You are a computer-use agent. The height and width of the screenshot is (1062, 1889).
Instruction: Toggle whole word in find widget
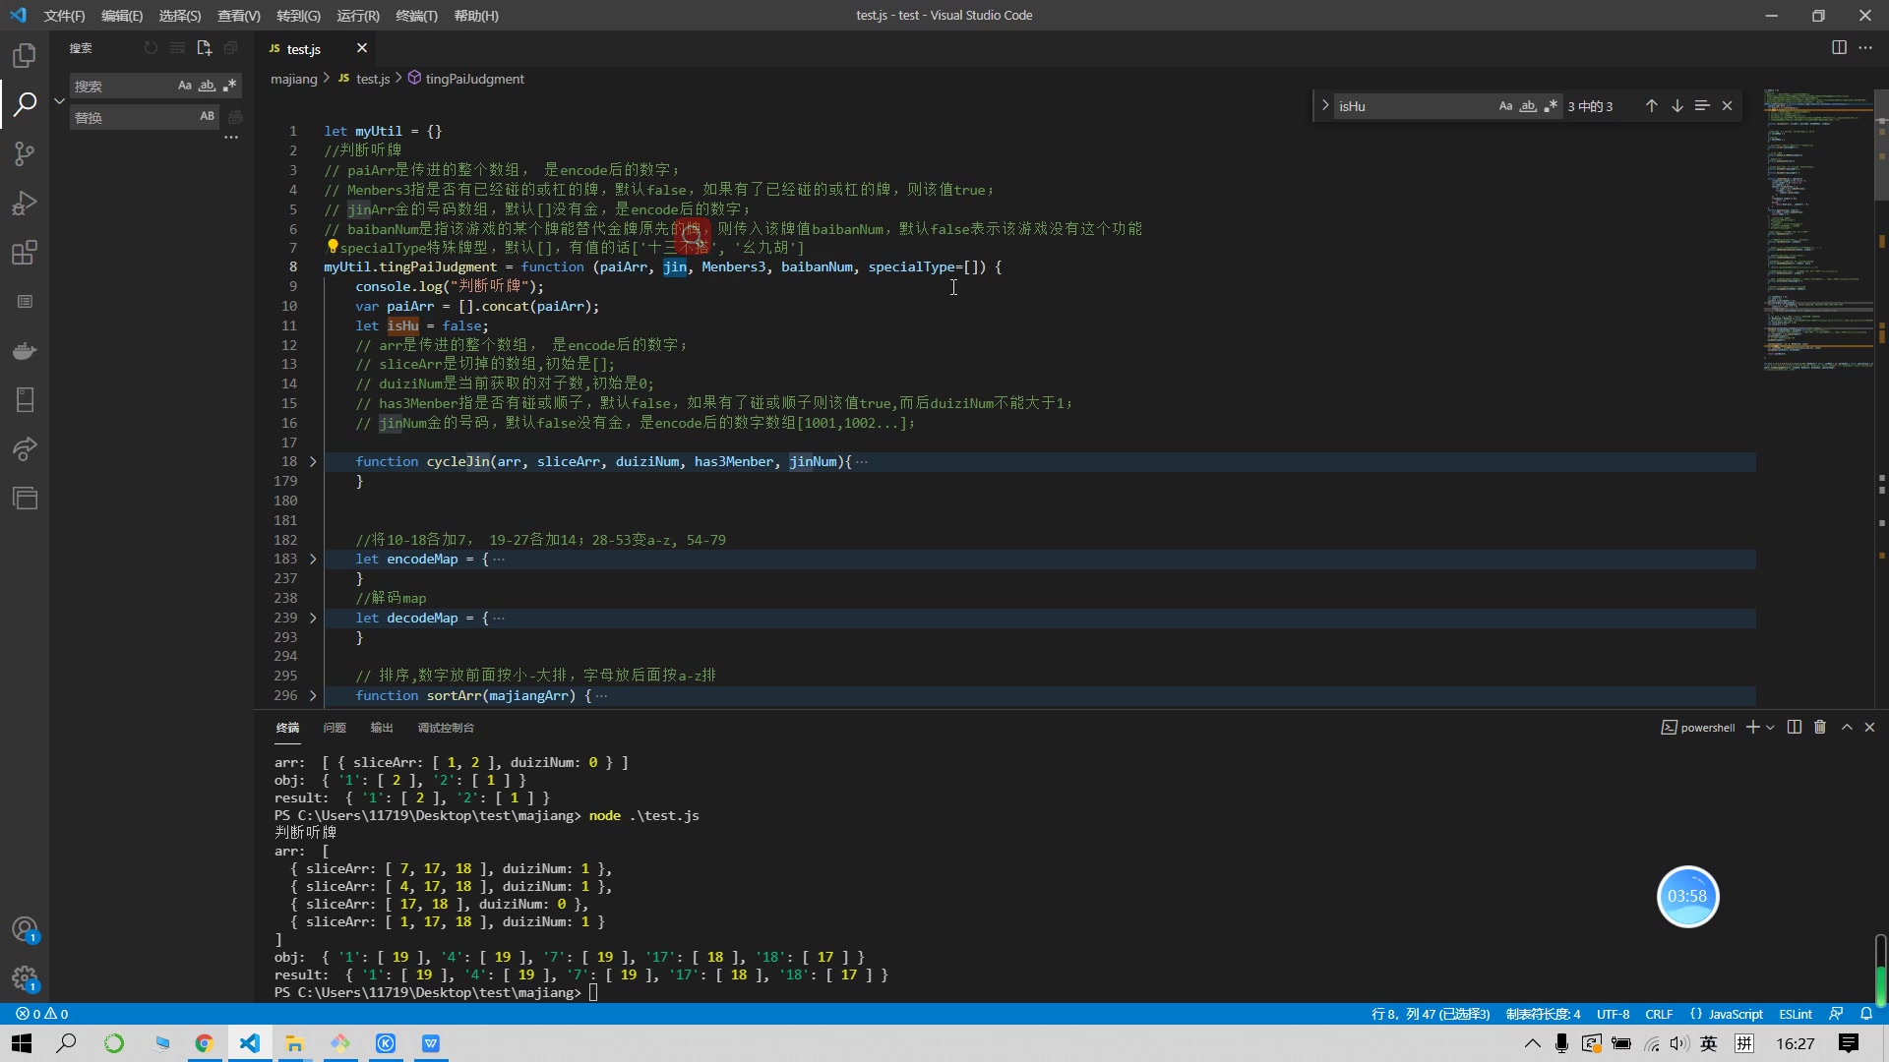point(1528,106)
